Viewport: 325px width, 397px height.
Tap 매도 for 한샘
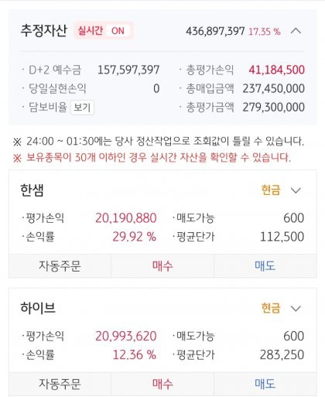[x=265, y=266]
